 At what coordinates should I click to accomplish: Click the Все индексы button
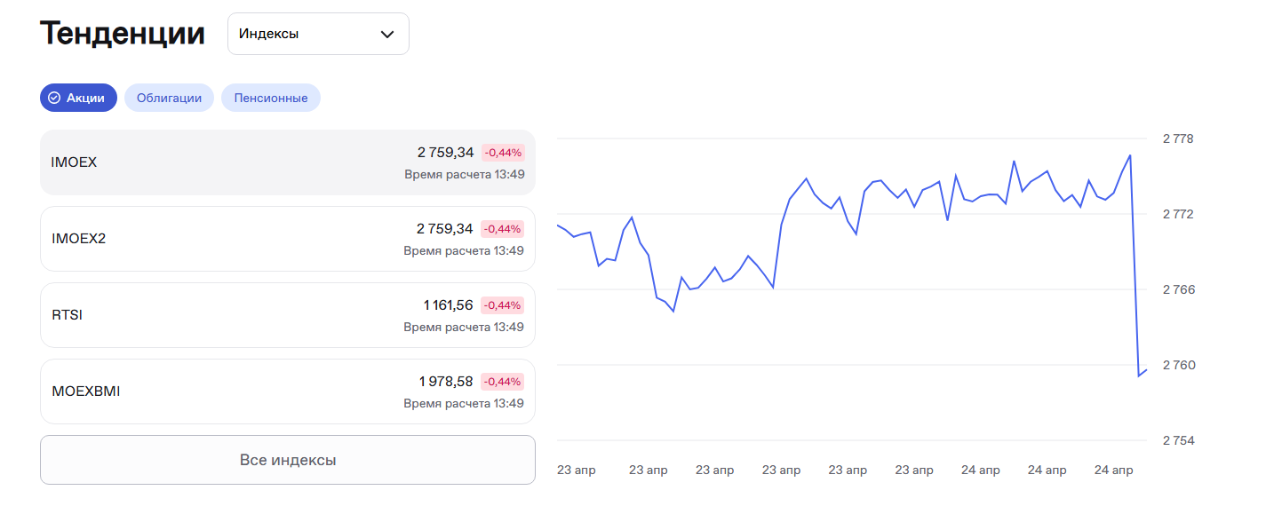pyautogui.click(x=287, y=460)
